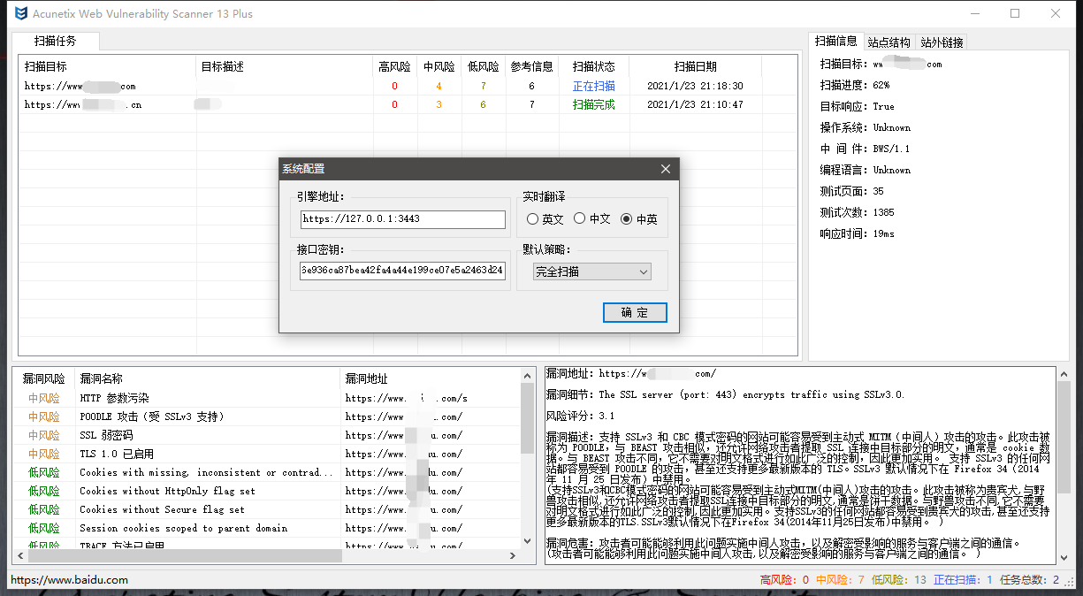Click the 响应时间: 19ms entry
Screen dimensions: 1083x596
858,233
